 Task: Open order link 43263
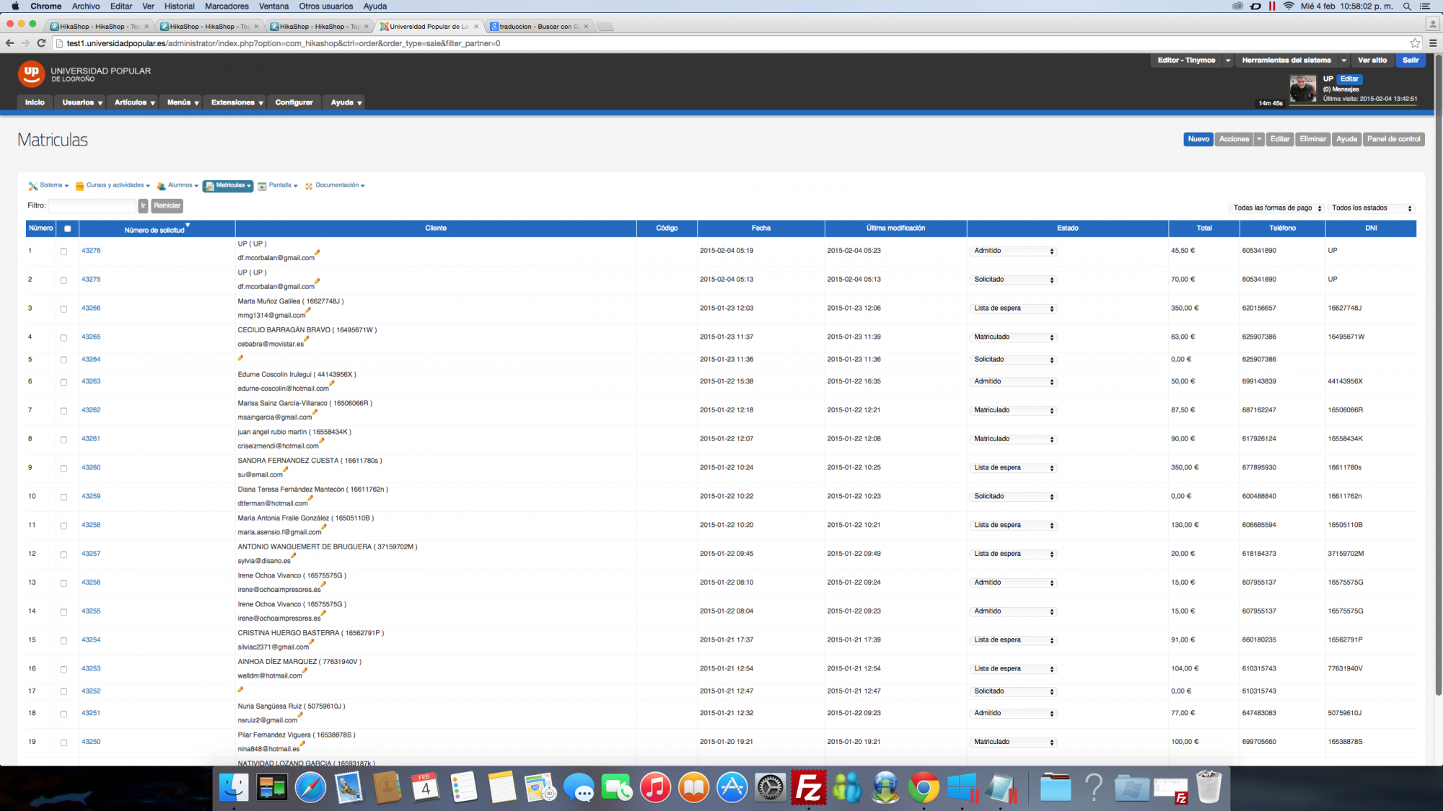pyautogui.click(x=91, y=381)
